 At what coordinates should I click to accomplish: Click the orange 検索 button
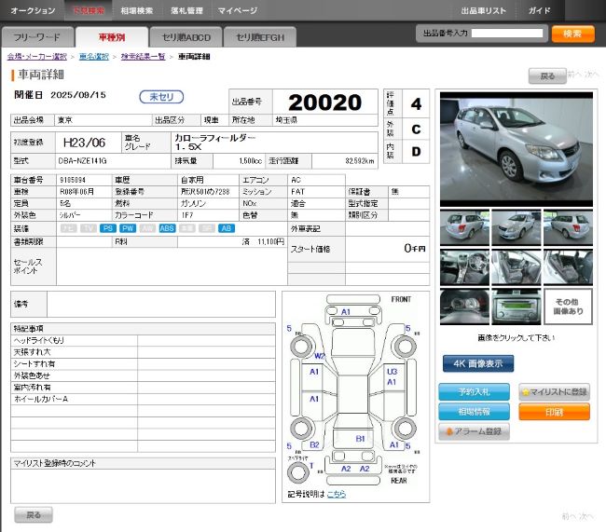[x=572, y=34]
